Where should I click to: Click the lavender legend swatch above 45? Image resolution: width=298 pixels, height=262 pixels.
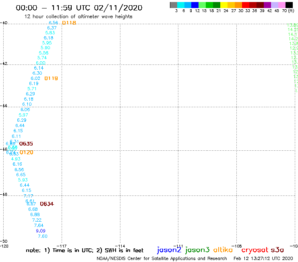[x=275, y=5]
